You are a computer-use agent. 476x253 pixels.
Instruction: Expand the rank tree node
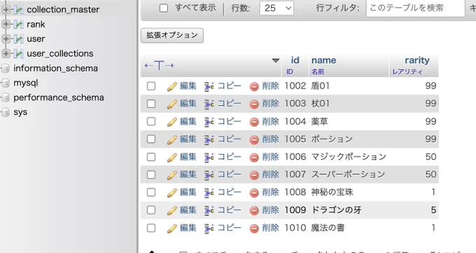6,25
